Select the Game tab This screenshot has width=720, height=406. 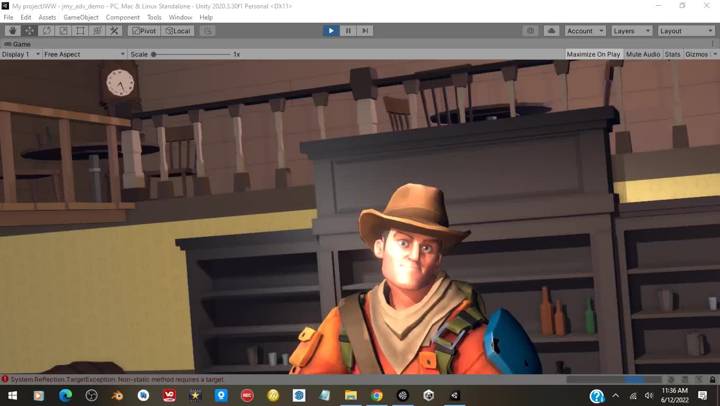pos(17,44)
